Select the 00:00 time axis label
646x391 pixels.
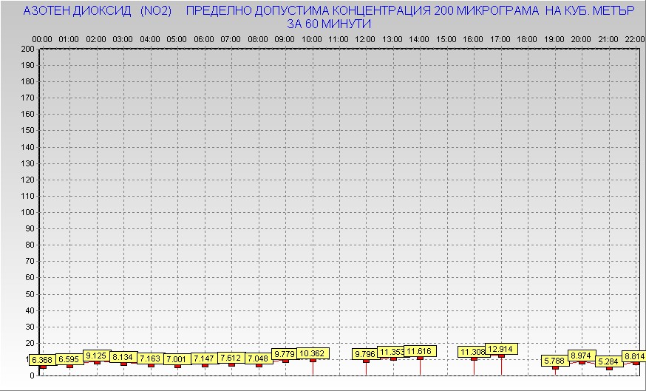point(42,38)
